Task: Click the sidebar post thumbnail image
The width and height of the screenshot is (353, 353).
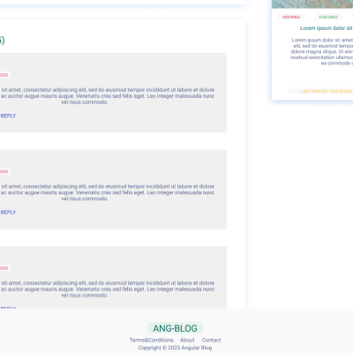Action: tap(312, 4)
